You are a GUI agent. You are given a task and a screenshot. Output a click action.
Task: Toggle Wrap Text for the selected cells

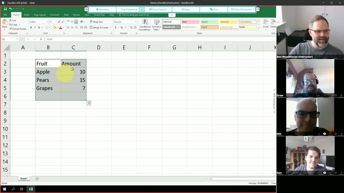pos(96,22)
